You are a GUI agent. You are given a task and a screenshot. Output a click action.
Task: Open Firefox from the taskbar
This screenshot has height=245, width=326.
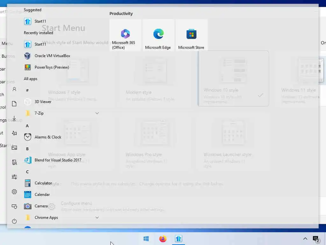[163, 239]
